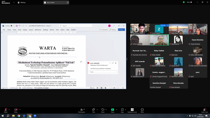The height and width of the screenshot is (118, 210).
Task: Click the comment Reply field
Action: pos(103,72)
